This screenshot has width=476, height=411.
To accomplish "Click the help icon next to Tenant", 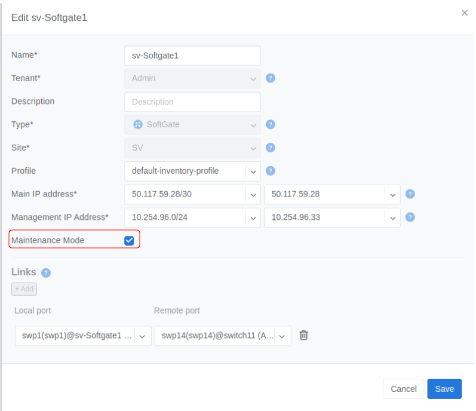I will point(270,78).
